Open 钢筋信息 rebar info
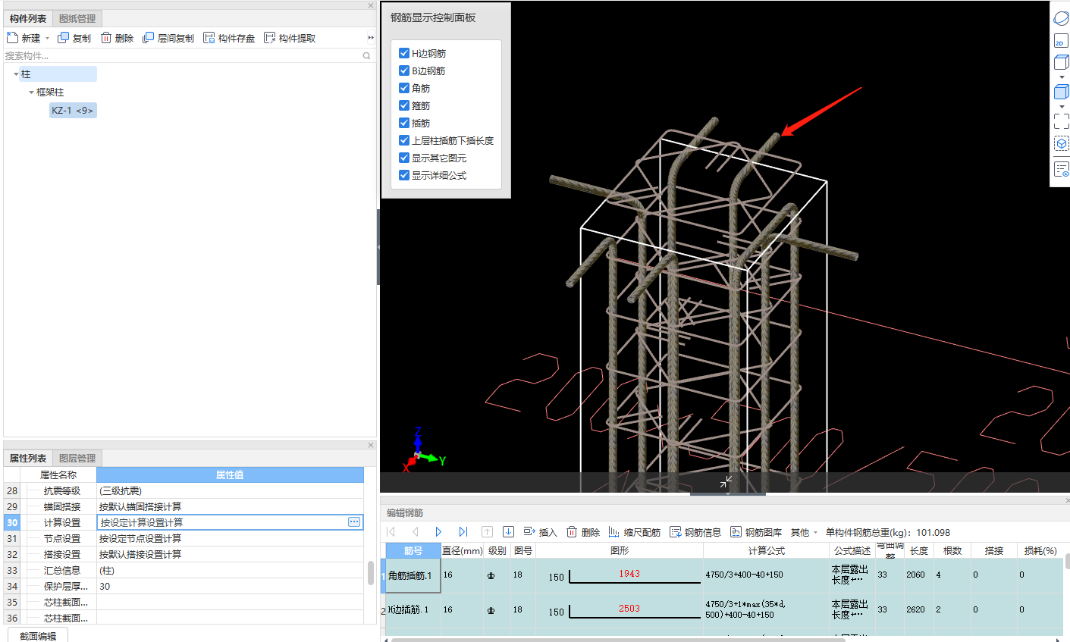Image resolution: width=1070 pixels, height=642 pixels. click(x=695, y=532)
